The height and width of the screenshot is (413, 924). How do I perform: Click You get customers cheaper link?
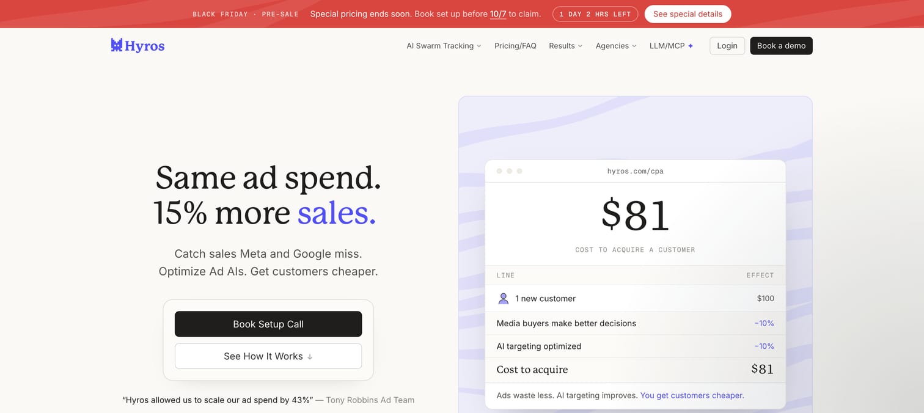(692, 395)
